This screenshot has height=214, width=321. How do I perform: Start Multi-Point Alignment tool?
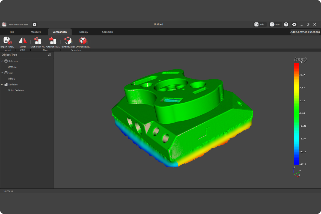coord(37,41)
